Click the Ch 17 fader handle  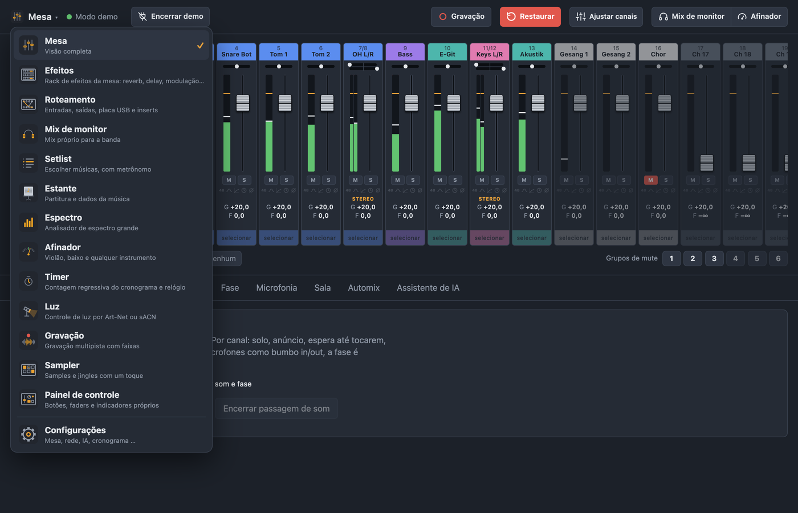pyautogui.click(x=707, y=163)
